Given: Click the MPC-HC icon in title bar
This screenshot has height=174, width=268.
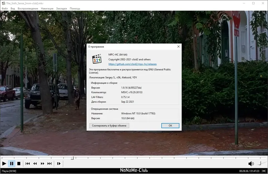Looking at the screenshot, I should pyautogui.click(x=3, y=3).
